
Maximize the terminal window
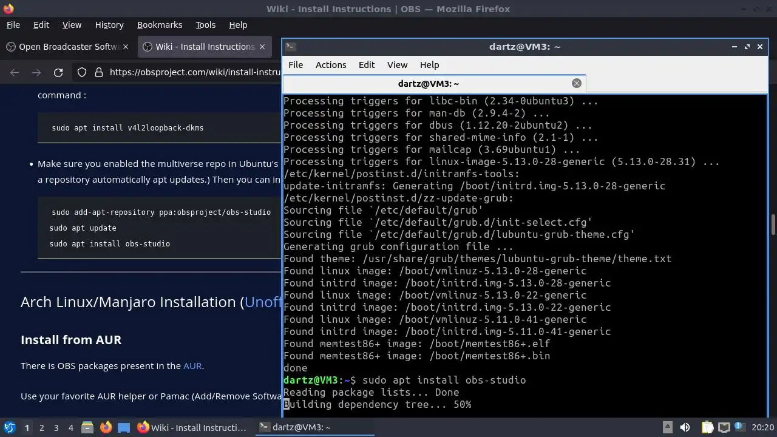click(x=747, y=47)
